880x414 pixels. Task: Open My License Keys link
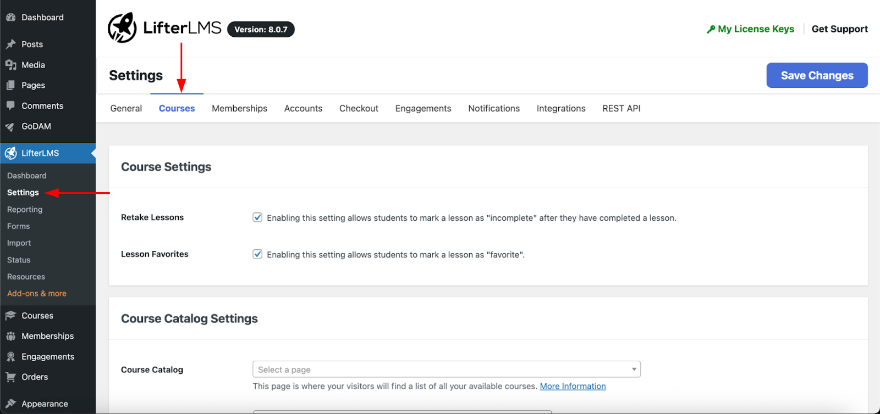(756, 29)
